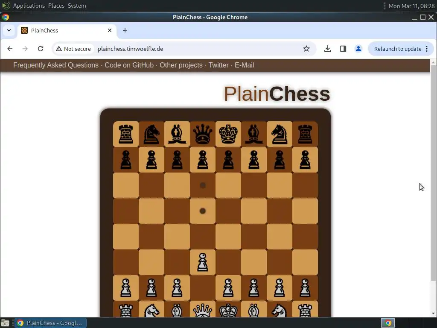Click the show desktop taskbar icon
437x328 pixels.
[5, 323]
